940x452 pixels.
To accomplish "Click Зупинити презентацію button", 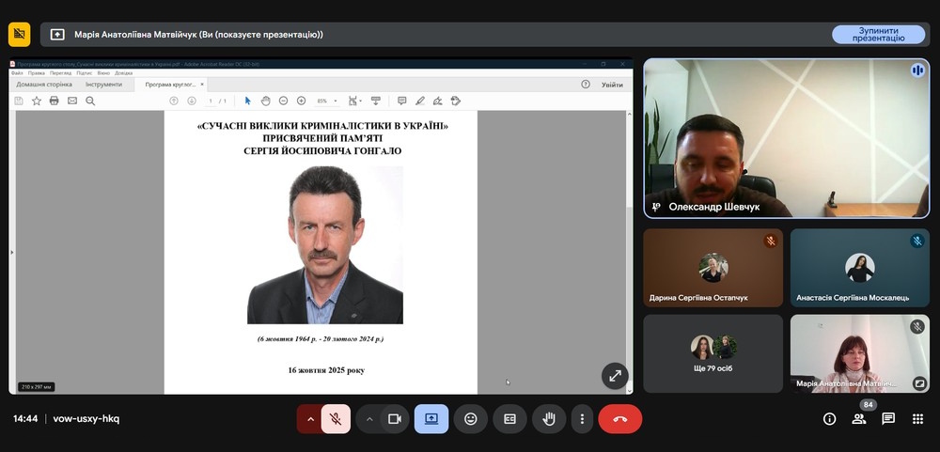I will coord(878,34).
